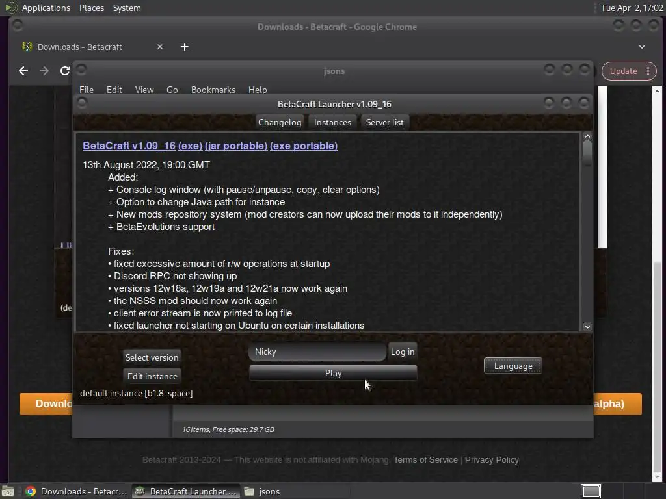666x499 pixels.
Task: Reload the Betacraft downloads page
Action: pyautogui.click(x=64, y=71)
